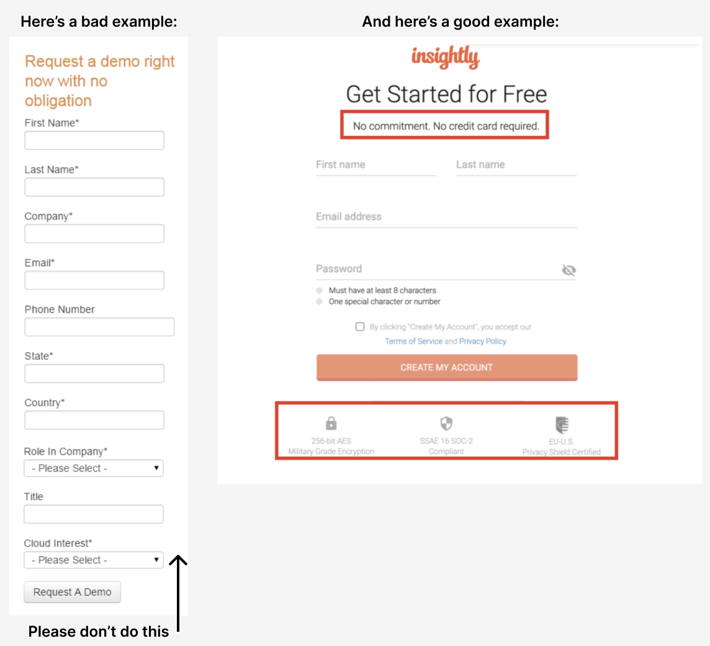
Task: Click the Title text box
Action: coord(94,514)
